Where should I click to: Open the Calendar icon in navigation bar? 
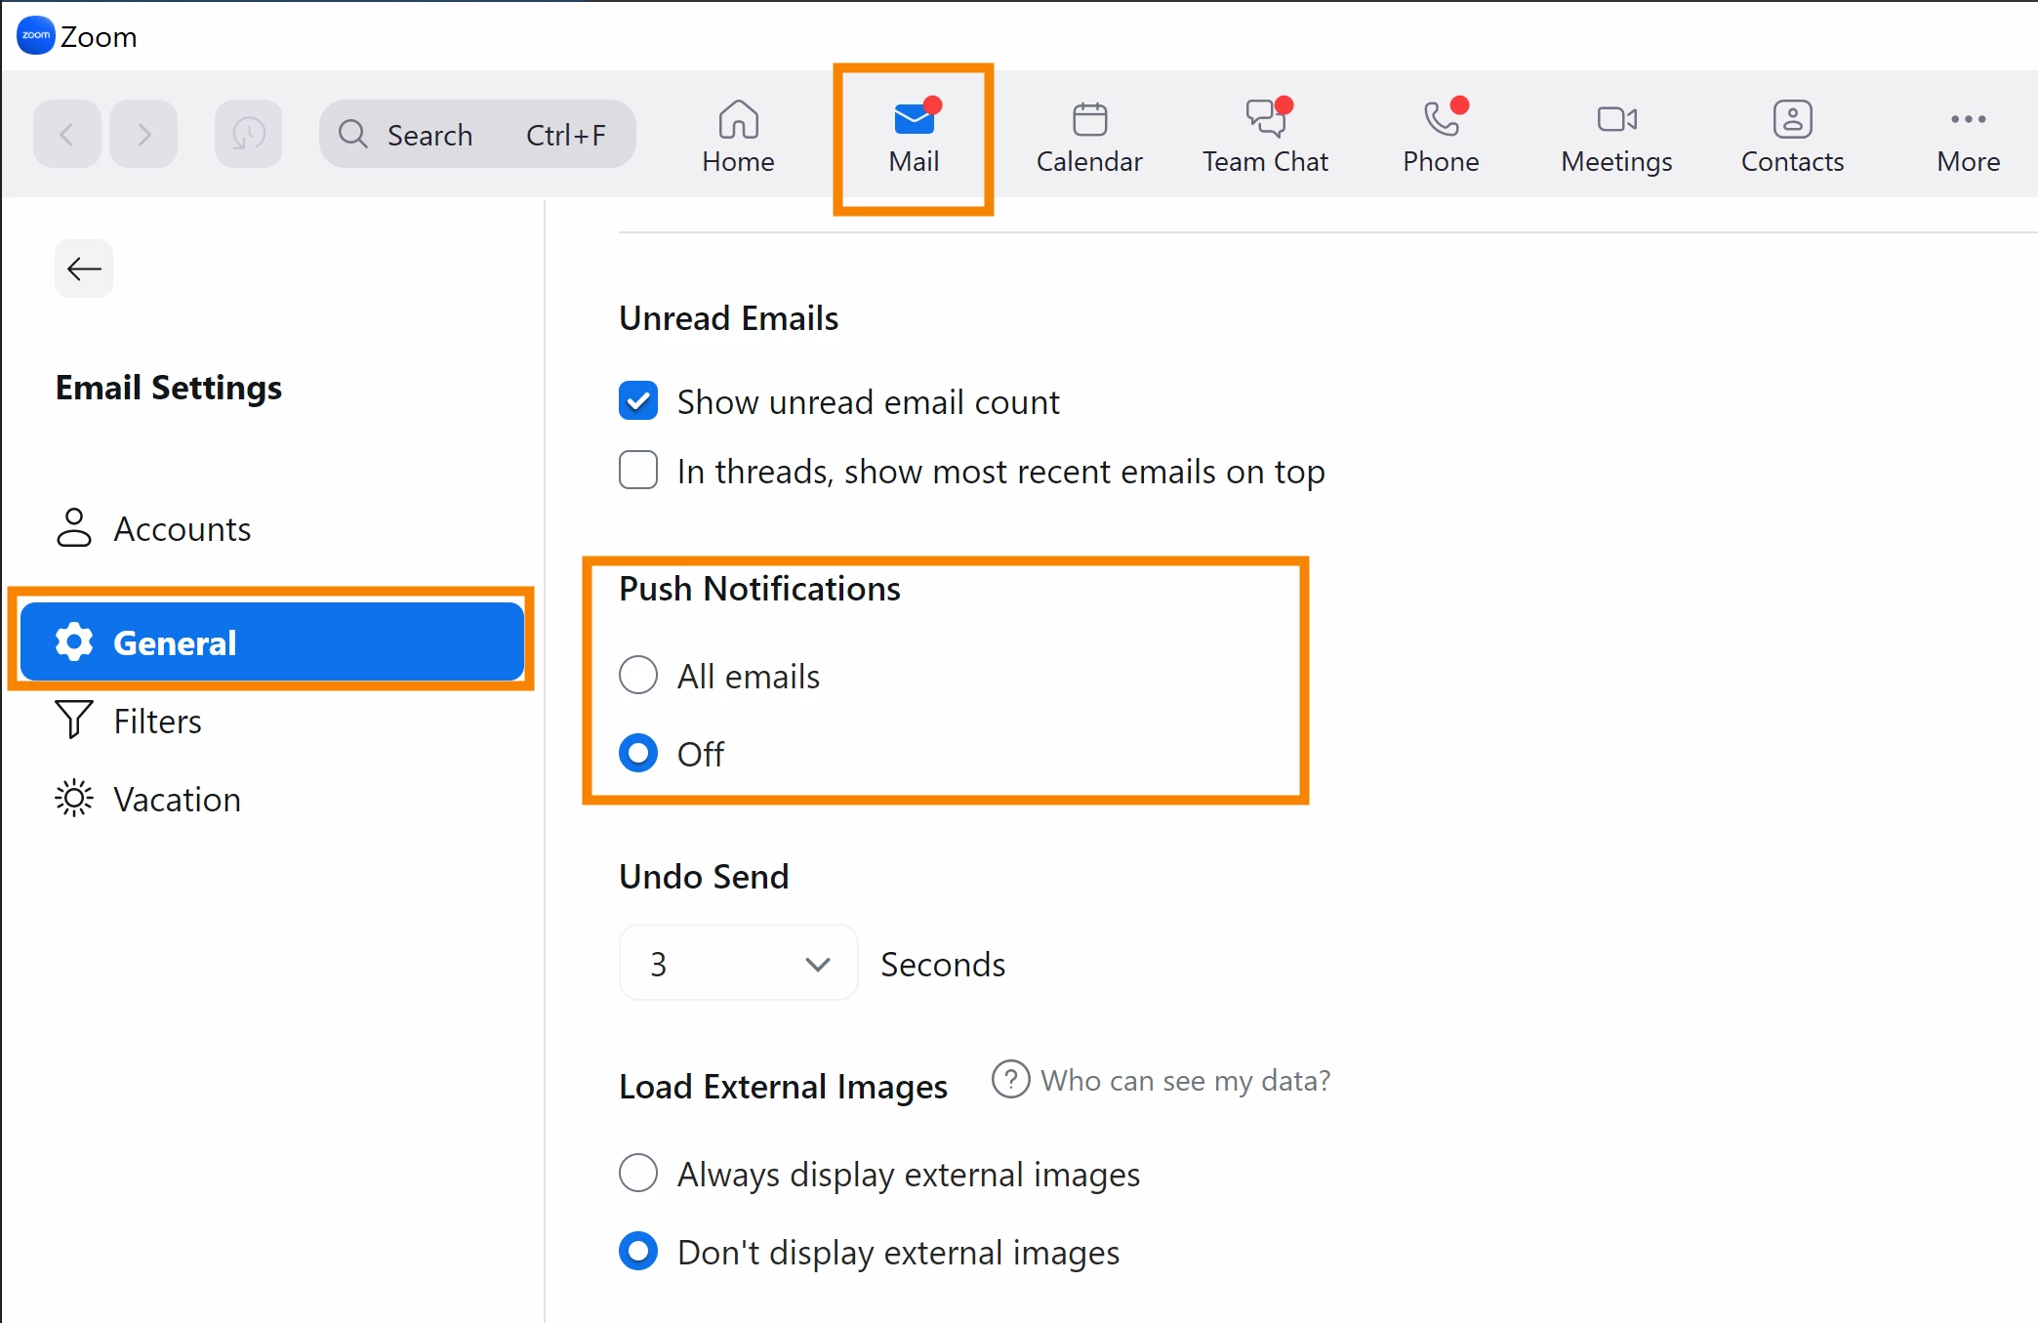coord(1089,120)
